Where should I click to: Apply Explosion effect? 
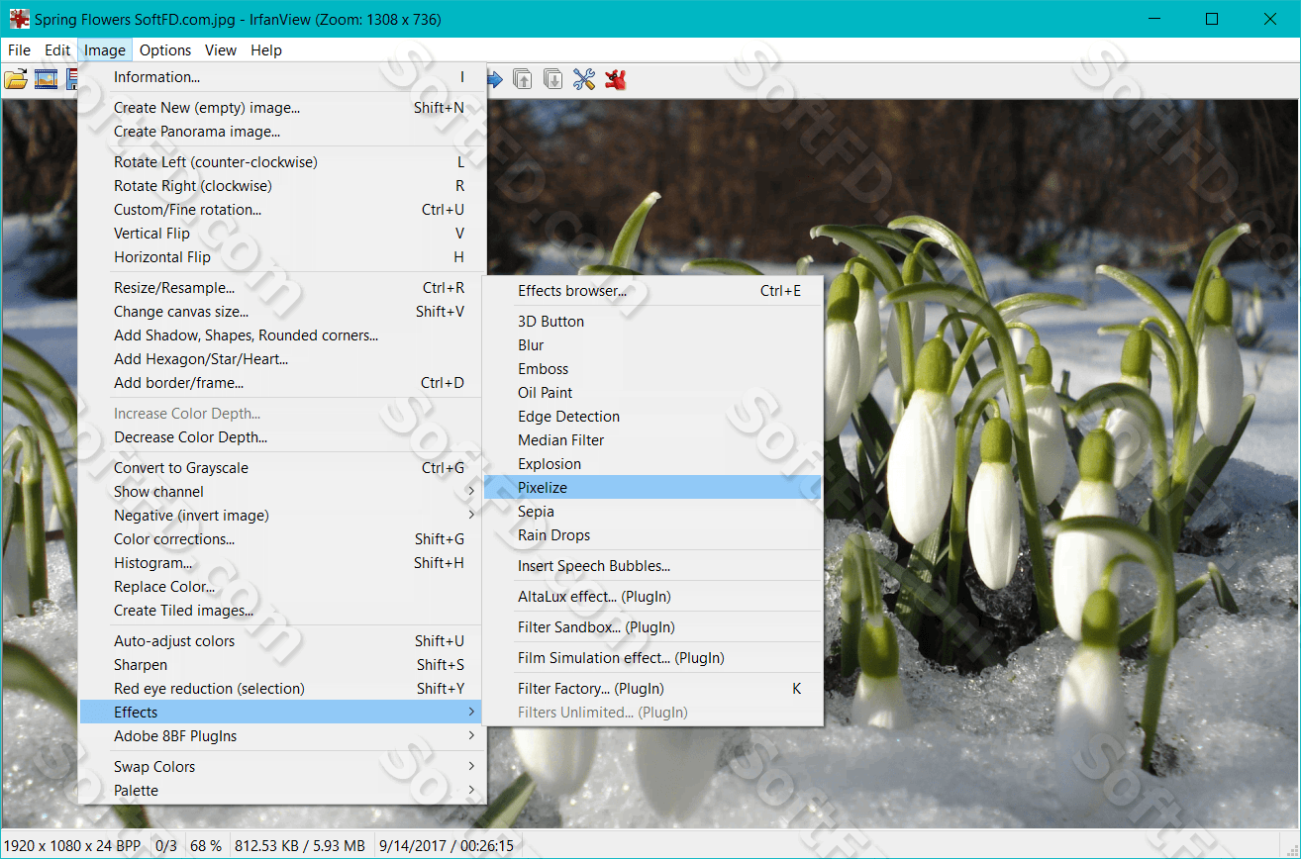[652, 464]
